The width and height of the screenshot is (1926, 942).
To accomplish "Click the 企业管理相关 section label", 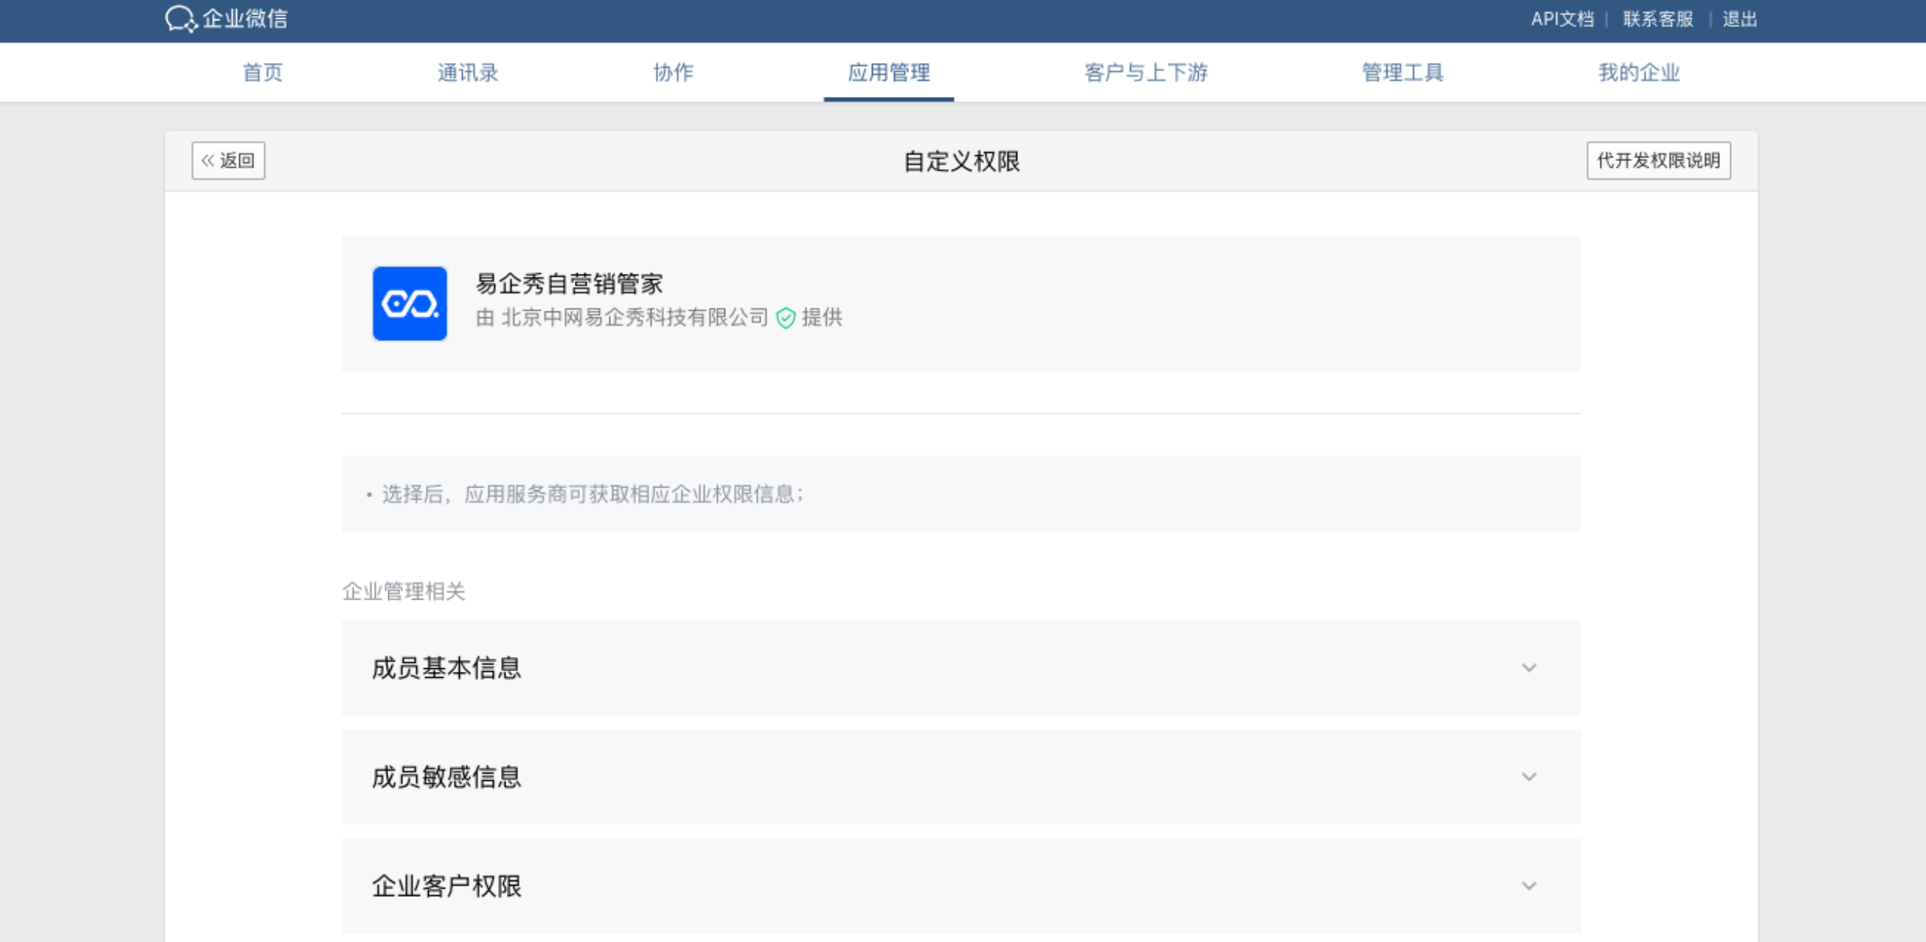I will [x=404, y=591].
